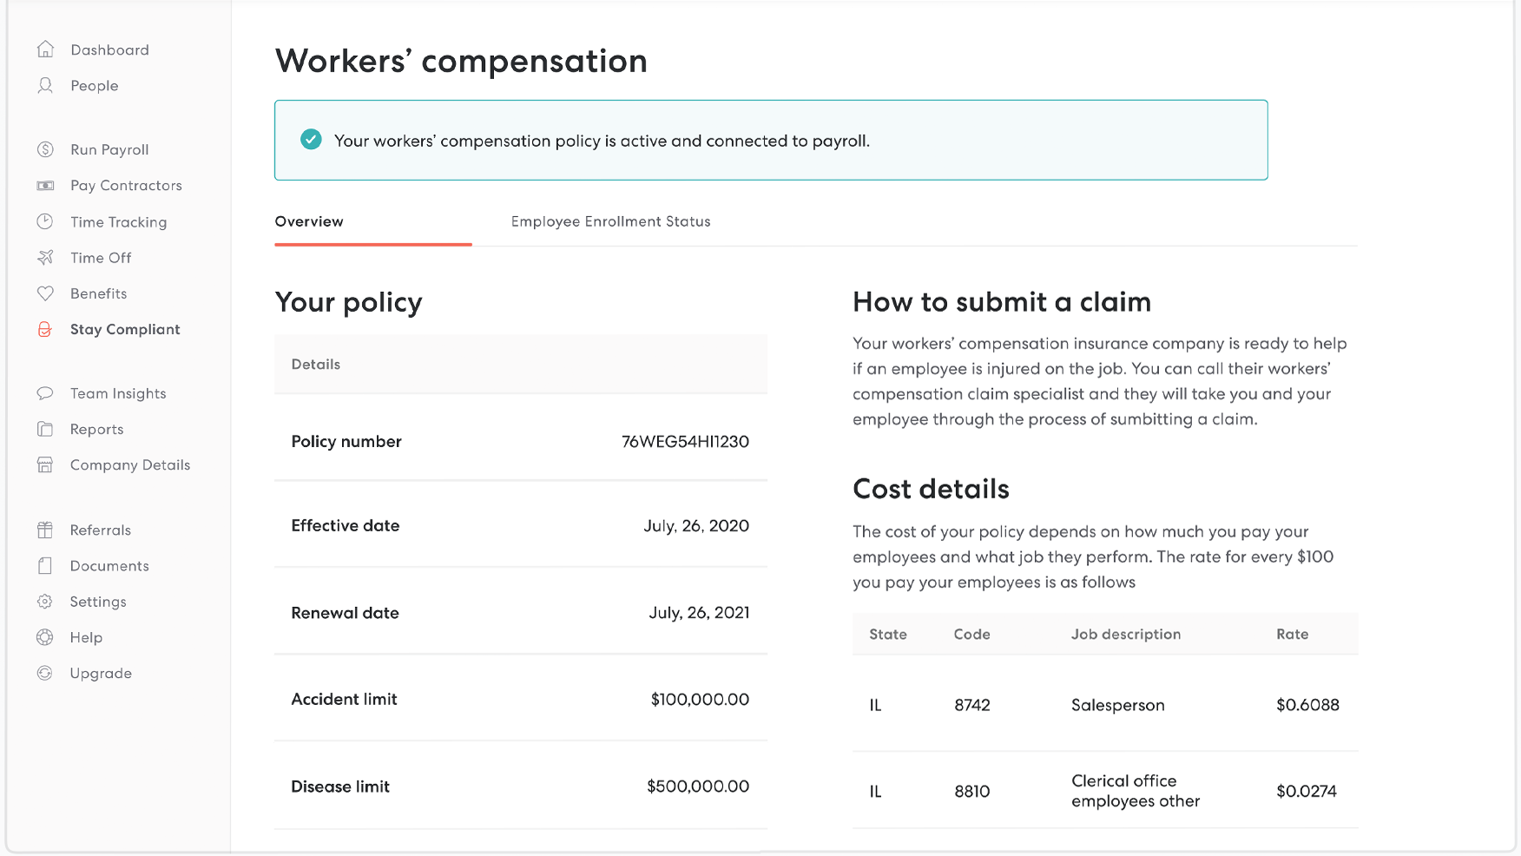Select the People sidebar icon
The height and width of the screenshot is (856, 1521).
point(47,85)
